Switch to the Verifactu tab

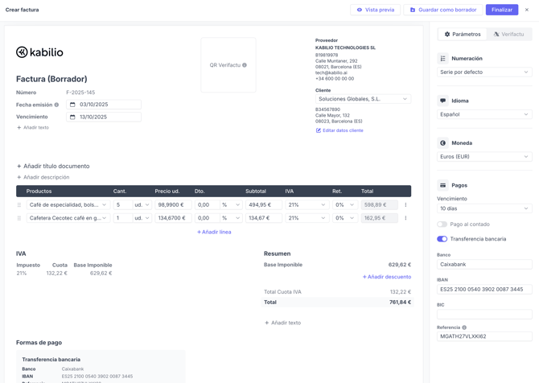coord(508,35)
